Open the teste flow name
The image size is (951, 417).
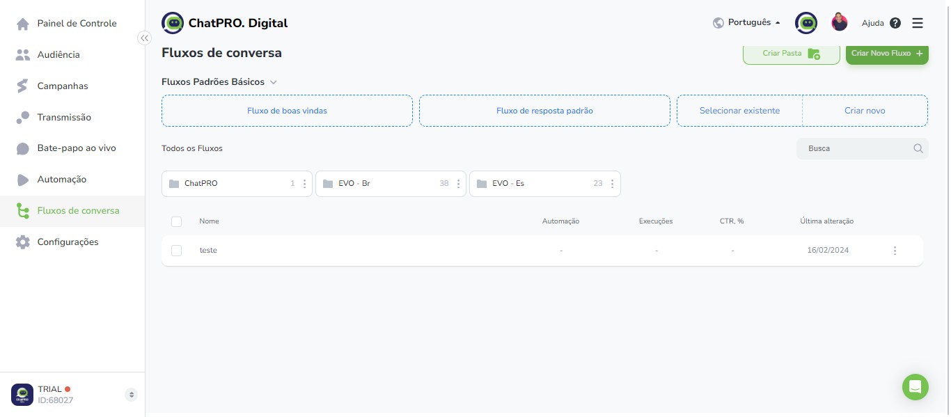208,251
